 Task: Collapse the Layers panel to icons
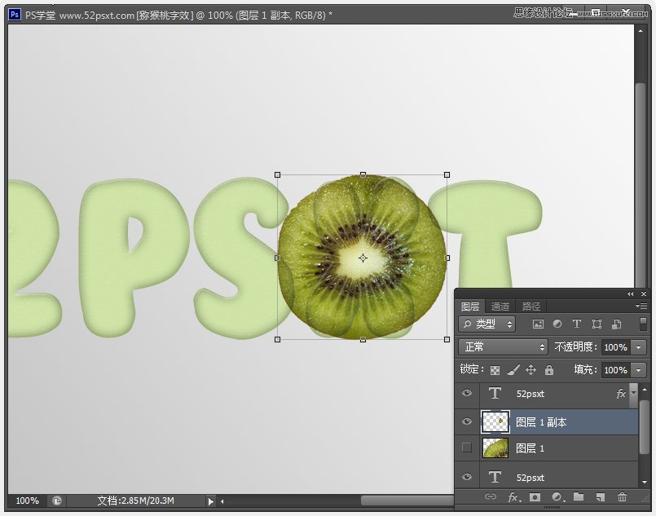[x=631, y=294]
